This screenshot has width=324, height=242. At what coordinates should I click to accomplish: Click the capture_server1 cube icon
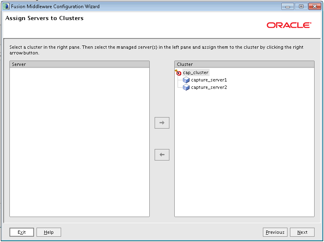click(x=186, y=80)
